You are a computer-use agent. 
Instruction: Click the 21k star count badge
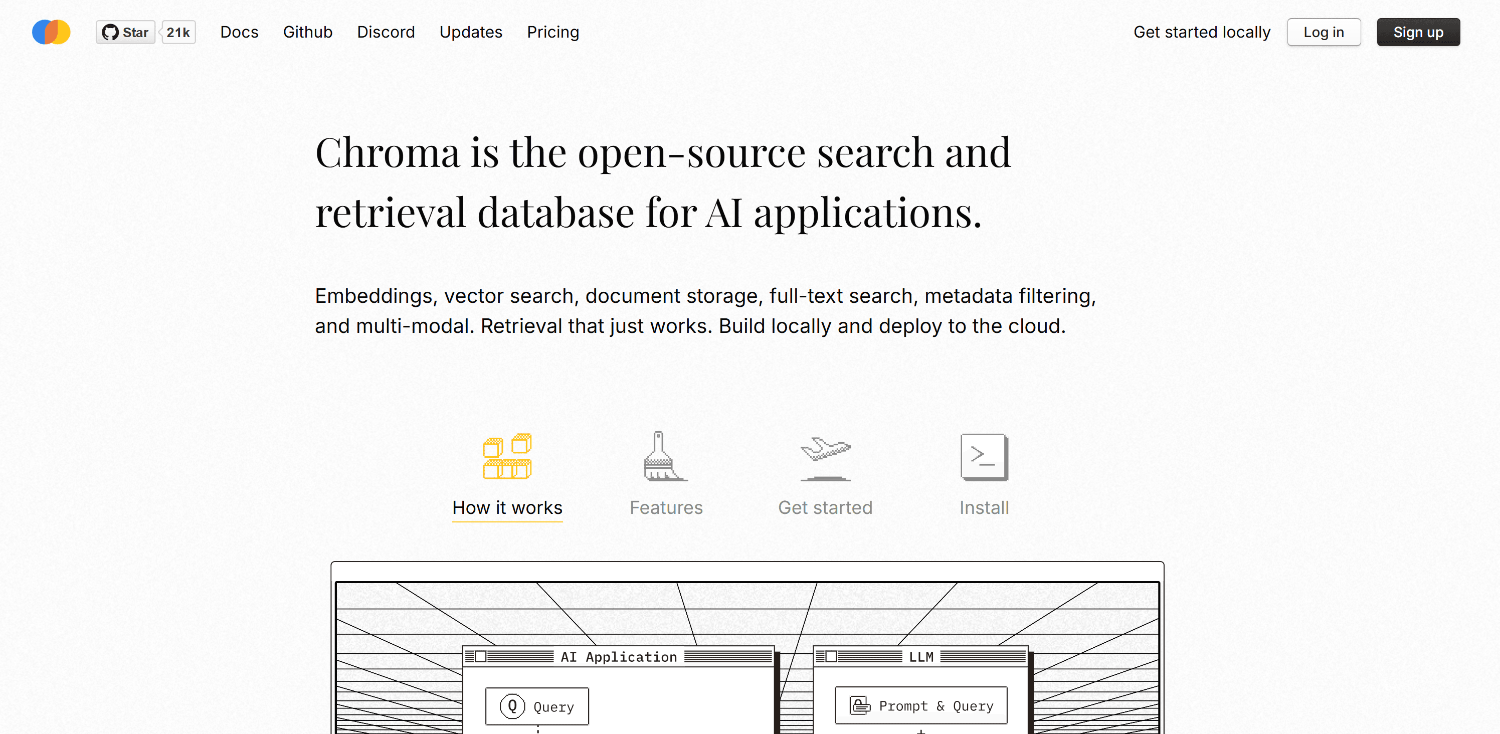click(178, 32)
